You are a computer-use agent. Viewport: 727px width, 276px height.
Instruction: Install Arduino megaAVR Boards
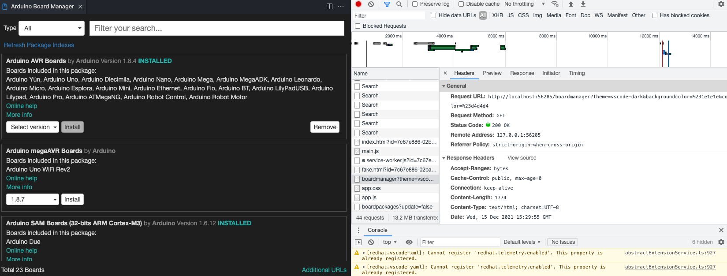(x=72, y=199)
